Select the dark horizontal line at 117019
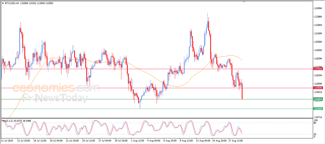This screenshot has height=144, width=325. [x=157, y=69]
